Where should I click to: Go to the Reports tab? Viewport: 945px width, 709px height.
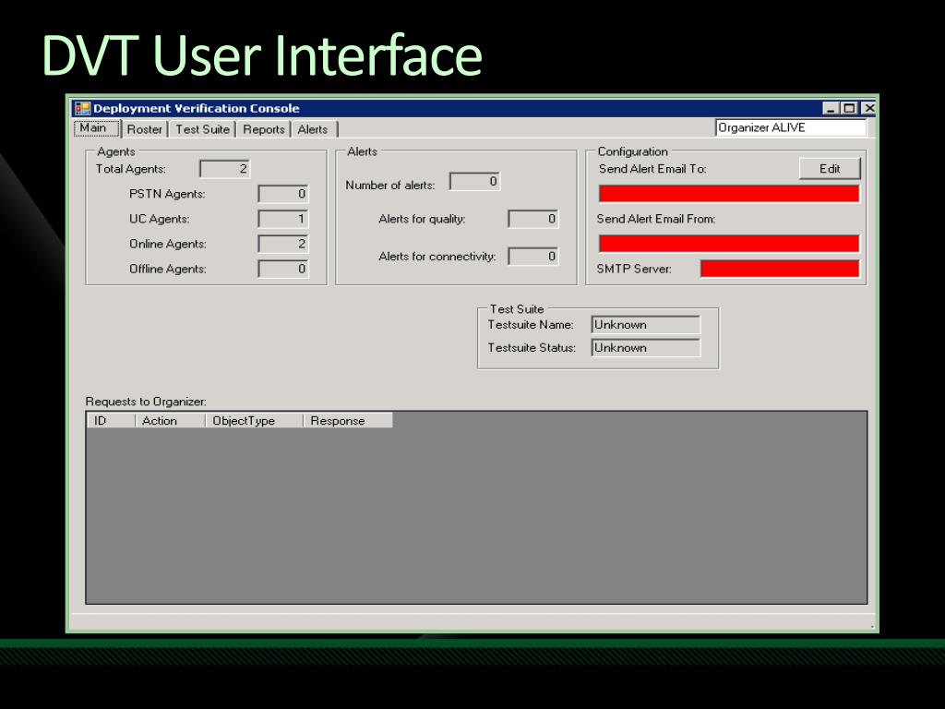(x=263, y=129)
